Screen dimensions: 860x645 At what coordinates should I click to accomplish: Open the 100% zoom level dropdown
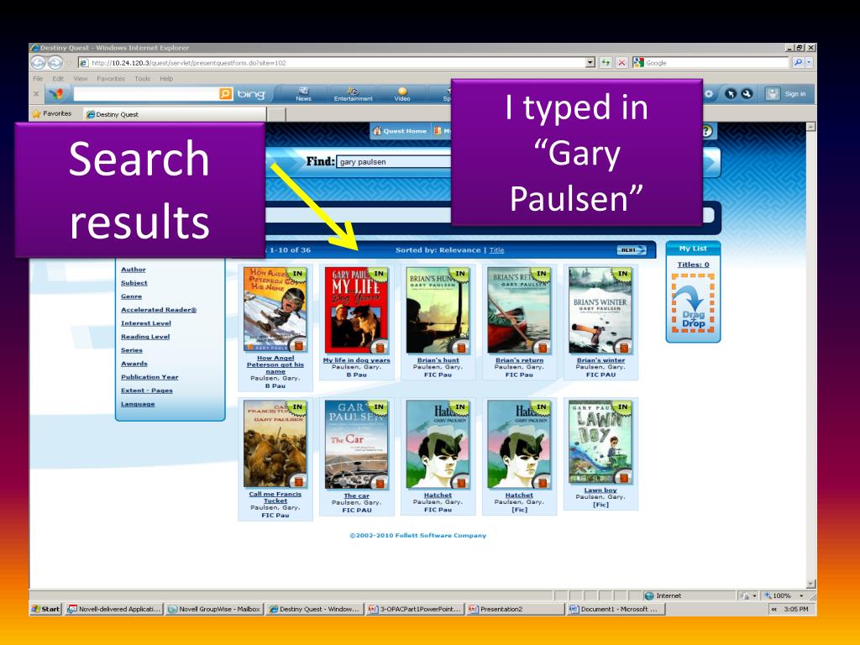801,595
